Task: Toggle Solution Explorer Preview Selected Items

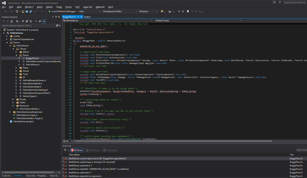Action: pos(44,21)
